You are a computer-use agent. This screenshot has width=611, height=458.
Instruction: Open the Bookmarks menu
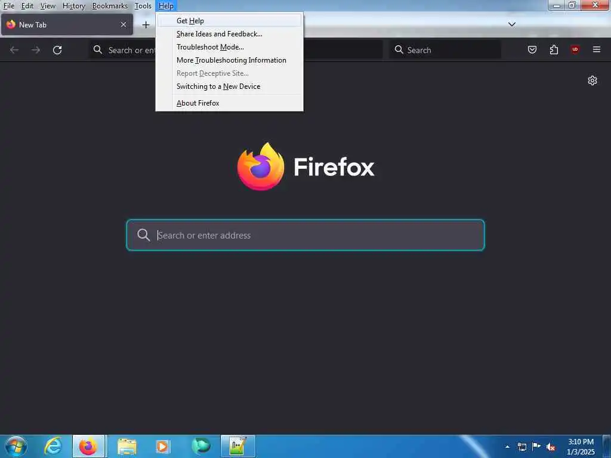click(x=110, y=6)
